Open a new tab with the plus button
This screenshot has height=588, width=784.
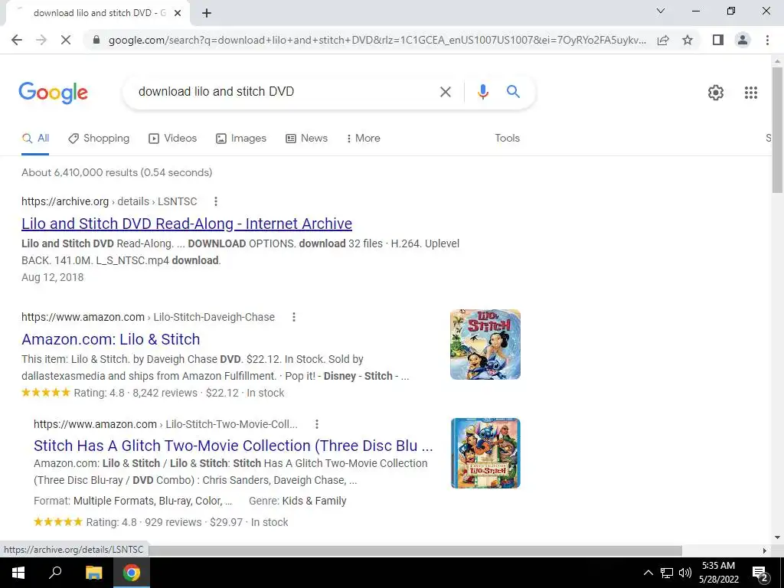point(207,13)
